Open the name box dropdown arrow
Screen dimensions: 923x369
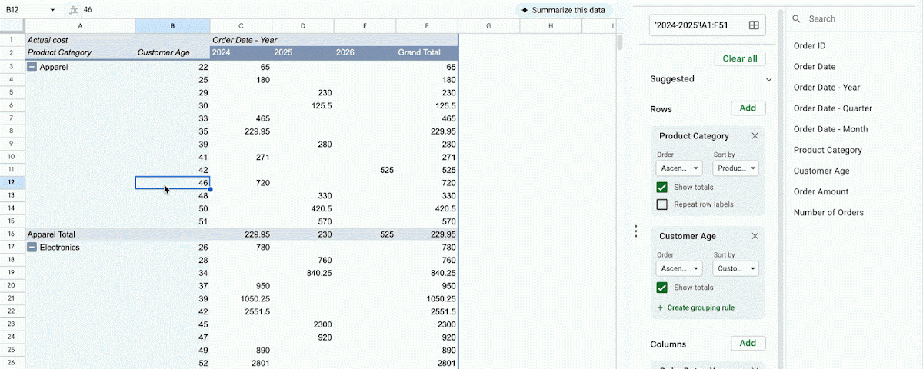[x=52, y=10]
